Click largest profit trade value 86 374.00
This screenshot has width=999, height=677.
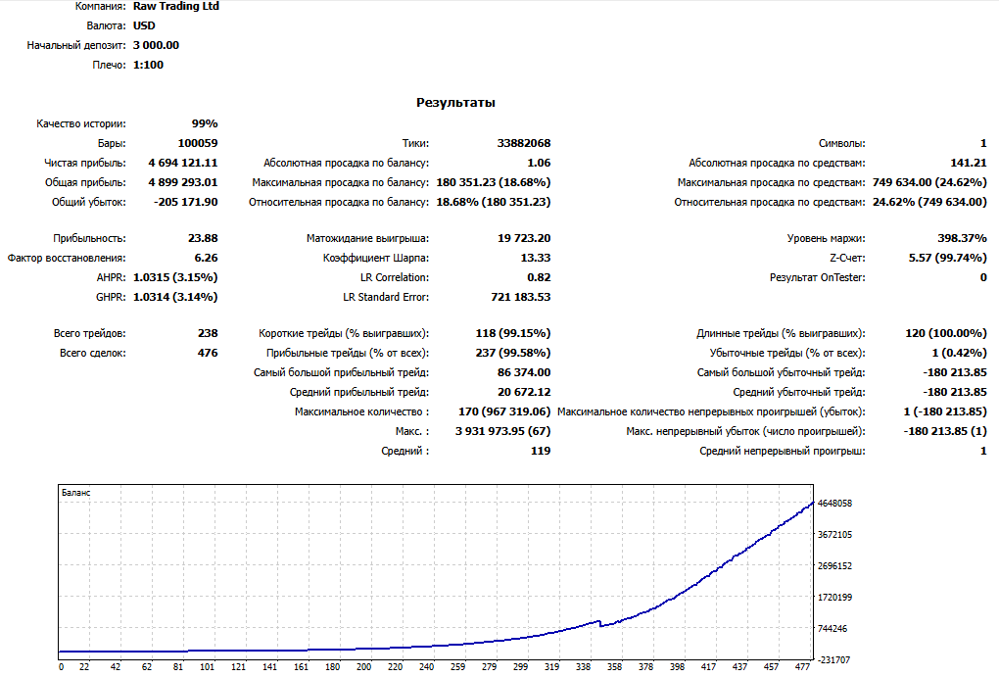coord(524,372)
